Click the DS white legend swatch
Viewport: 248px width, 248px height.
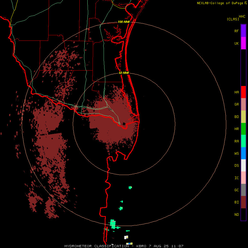(x=243, y=165)
